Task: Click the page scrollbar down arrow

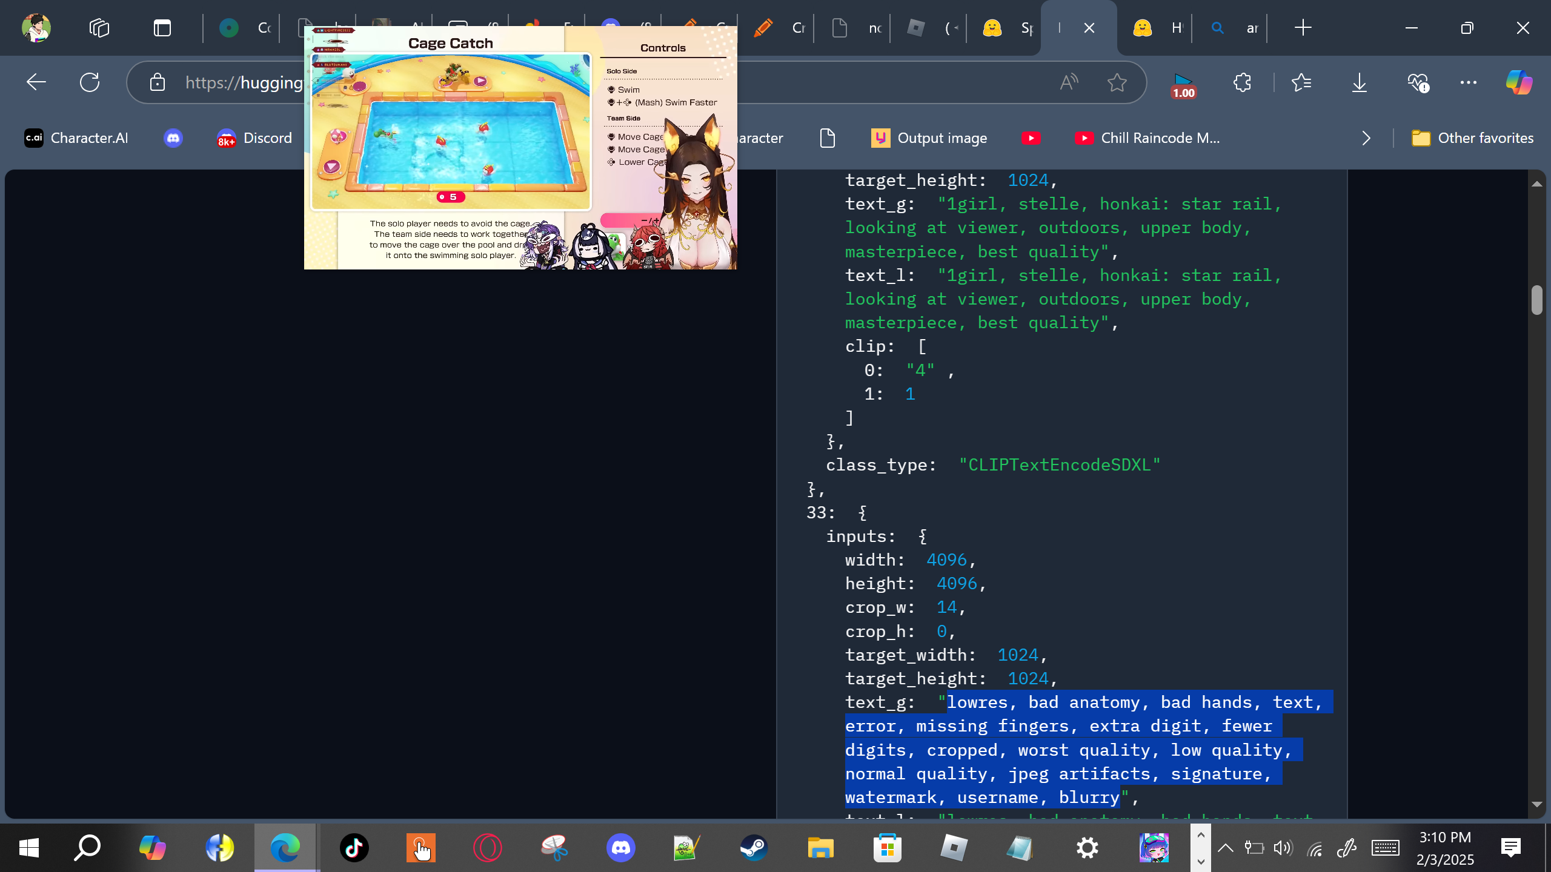Action: point(1536,804)
